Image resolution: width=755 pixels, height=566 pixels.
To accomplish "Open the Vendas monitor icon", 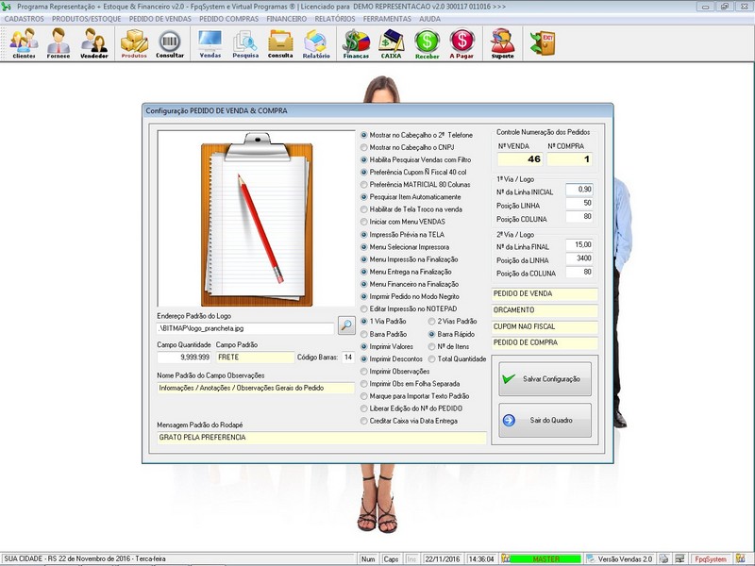I will coord(210,42).
